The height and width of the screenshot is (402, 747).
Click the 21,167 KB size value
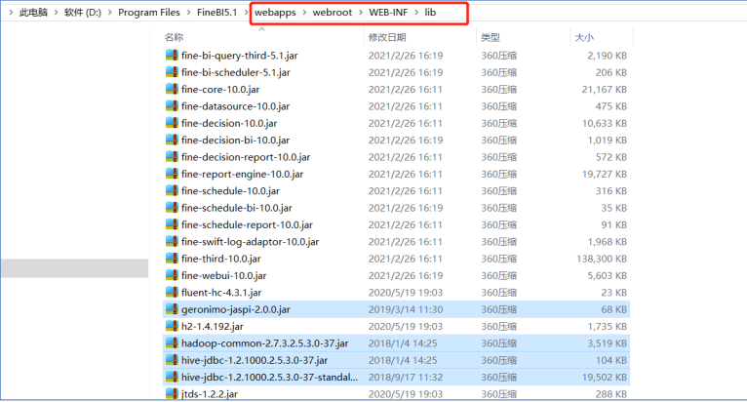604,89
